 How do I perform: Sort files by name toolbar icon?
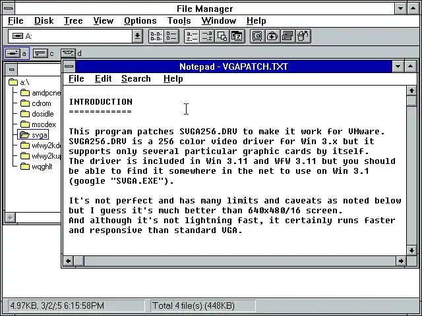(x=192, y=36)
